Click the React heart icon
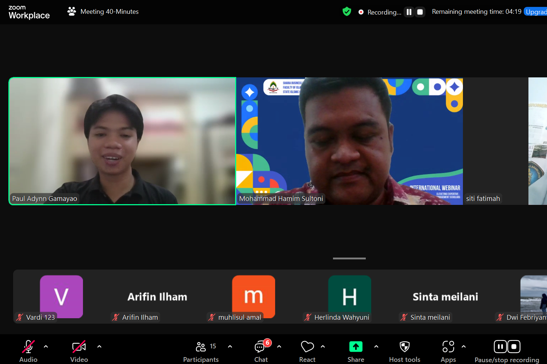Image resolution: width=547 pixels, height=364 pixels. pyautogui.click(x=307, y=347)
